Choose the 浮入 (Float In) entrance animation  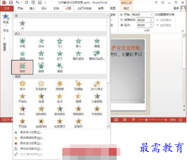click(78, 43)
